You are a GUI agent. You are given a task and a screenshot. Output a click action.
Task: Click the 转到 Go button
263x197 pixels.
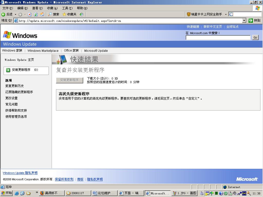click(x=255, y=21)
